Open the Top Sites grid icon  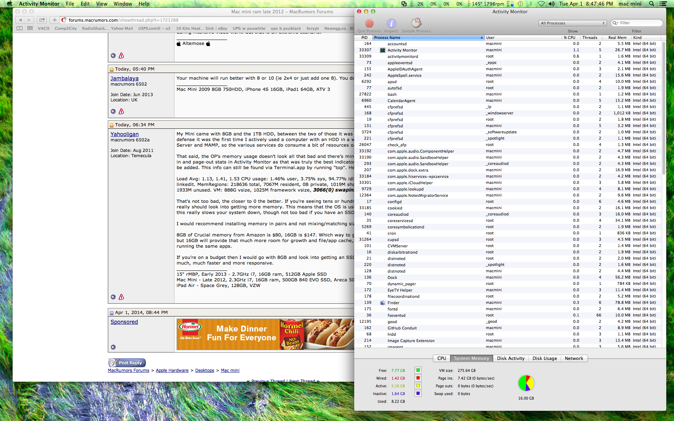click(30, 28)
